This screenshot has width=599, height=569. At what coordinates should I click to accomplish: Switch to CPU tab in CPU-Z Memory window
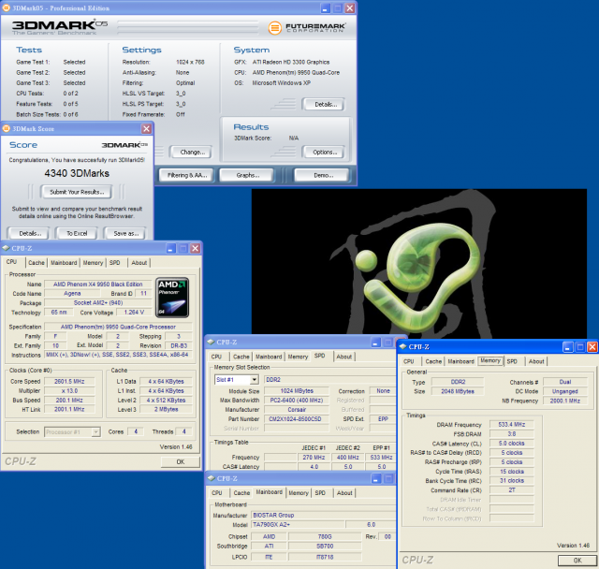pyautogui.click(x=409, y=361)
